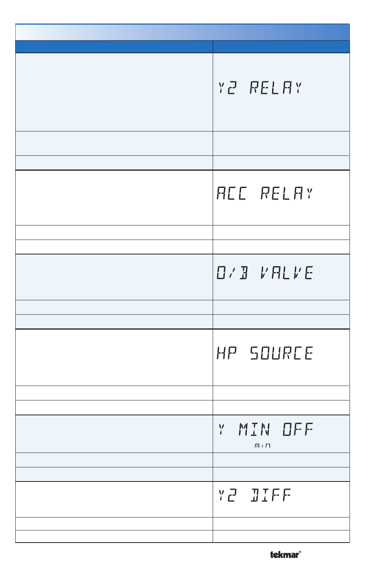Click the Y2 RELAY display text
Screen dimensions: 373x577
260,88
